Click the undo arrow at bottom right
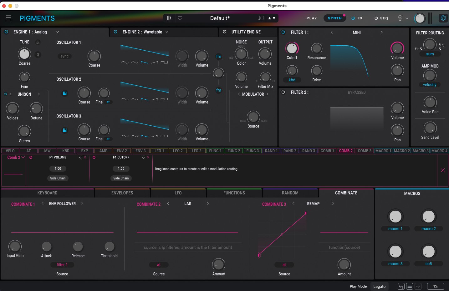449x291 pixels. (401, 286)
